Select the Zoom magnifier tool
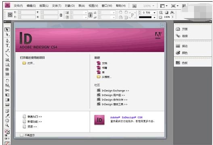 coord(7,125)
